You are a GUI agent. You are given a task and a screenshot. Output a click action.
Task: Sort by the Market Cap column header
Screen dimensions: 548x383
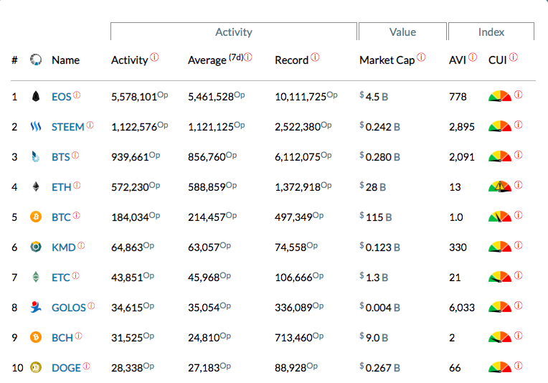tap(387, 60)
